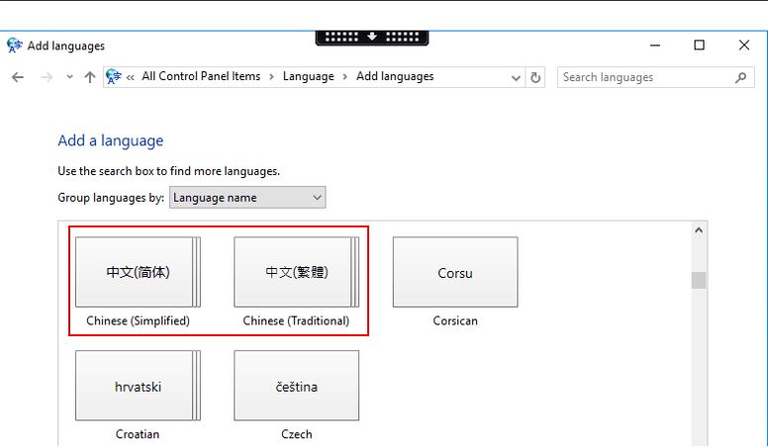Click scroll up arrow of language list

[x=699, y=230]
